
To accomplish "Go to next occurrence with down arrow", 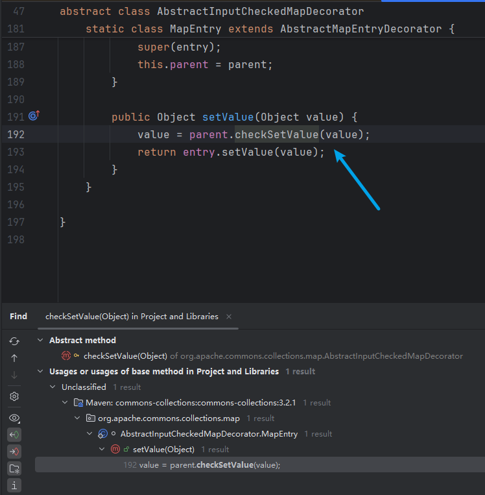I will click(x=14, y=376).
